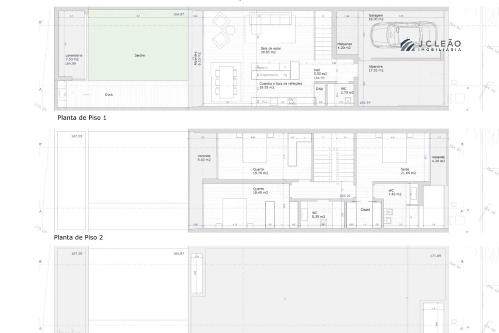Click the Varanda 9.10 m2 label
The height and width of the screenshot is (333, 499).
click(x=203, y=158)
